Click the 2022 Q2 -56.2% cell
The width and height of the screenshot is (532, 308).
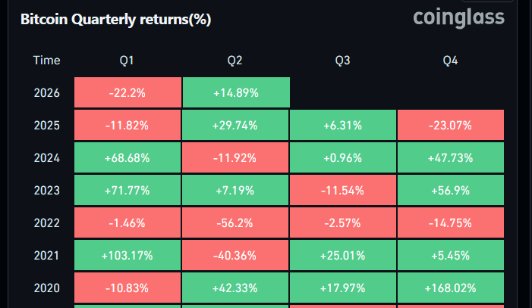pos(235,222)
